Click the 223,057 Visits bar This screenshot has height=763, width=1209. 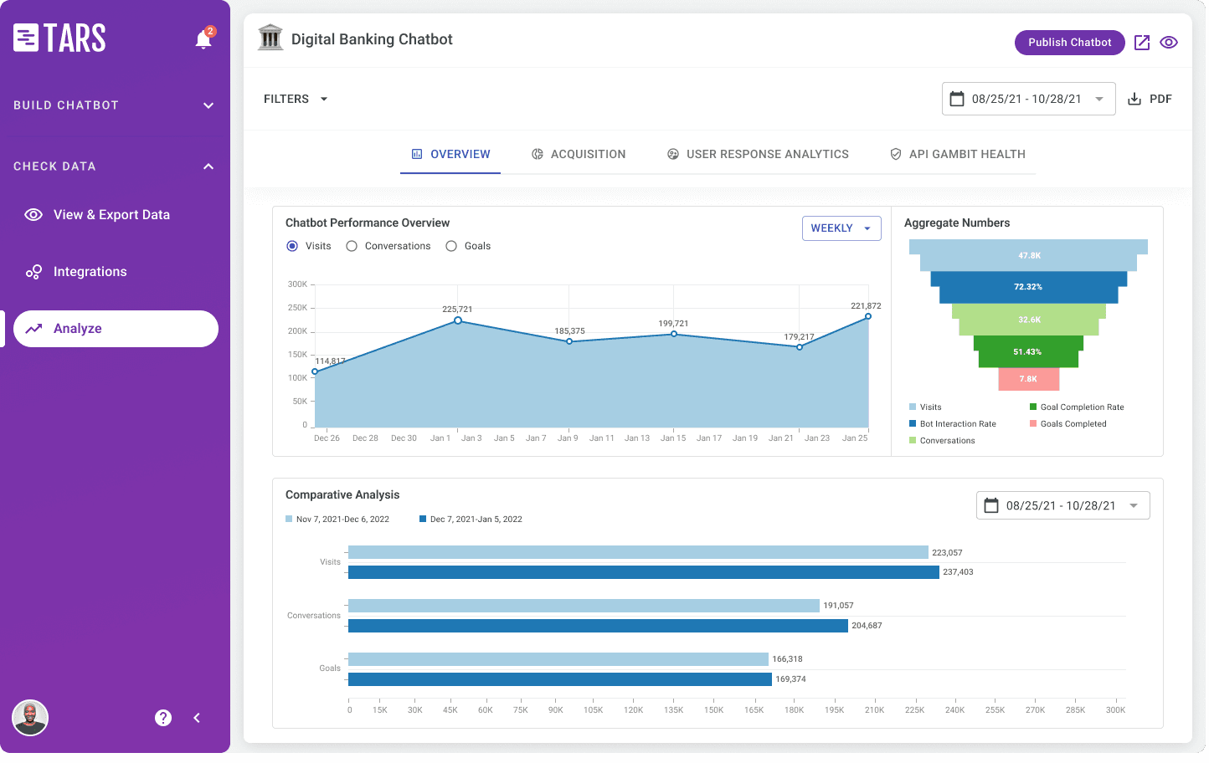[640, 554]
